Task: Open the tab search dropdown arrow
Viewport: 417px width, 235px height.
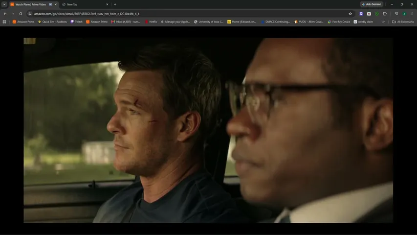Action: pyautogui.click(x=4, y=4)
